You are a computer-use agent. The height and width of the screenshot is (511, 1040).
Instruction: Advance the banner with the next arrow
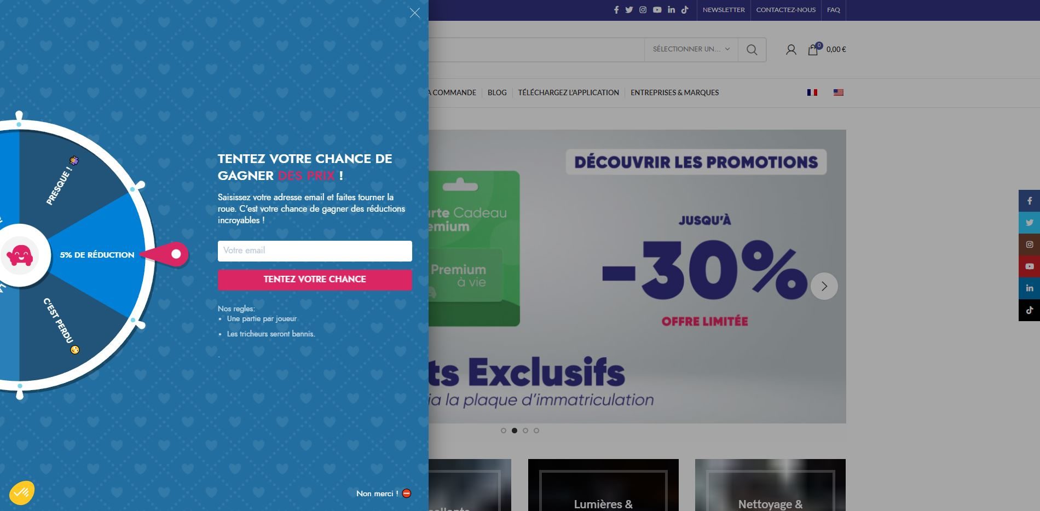point(824,286)
